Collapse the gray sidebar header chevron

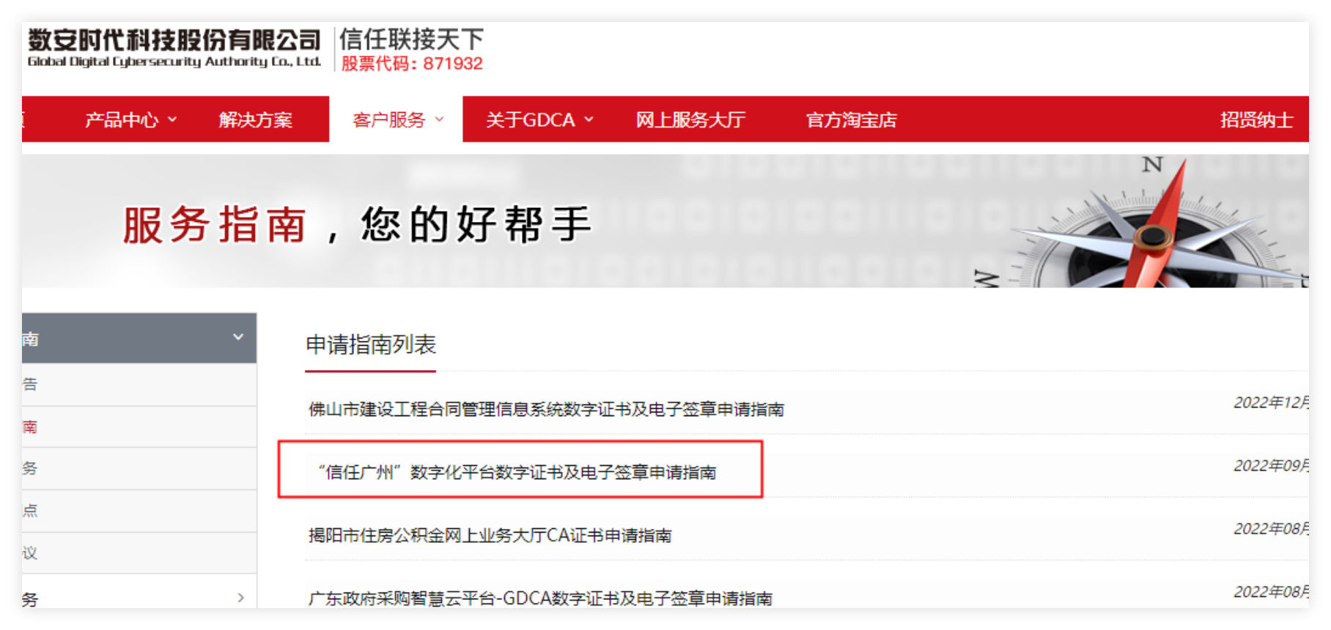pyautogui.click(x=238, y=337)
